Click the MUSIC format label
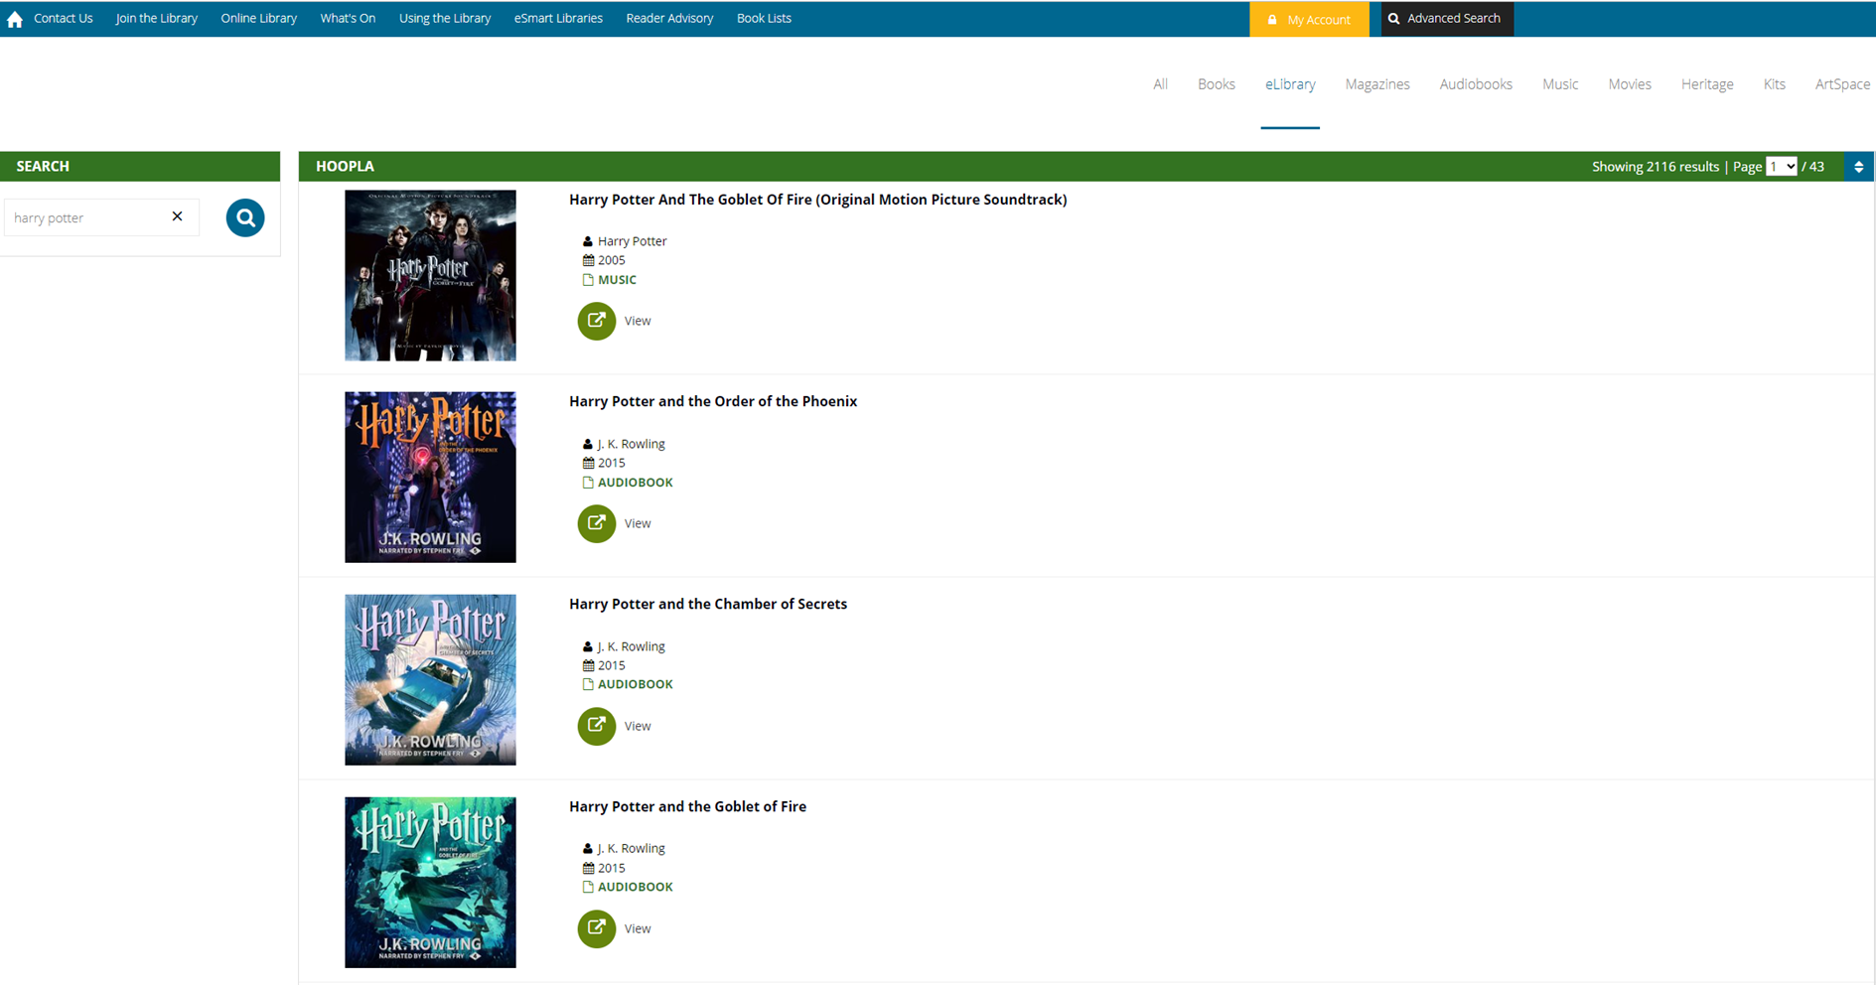The image size is (1876, 985). pos(617,280)
